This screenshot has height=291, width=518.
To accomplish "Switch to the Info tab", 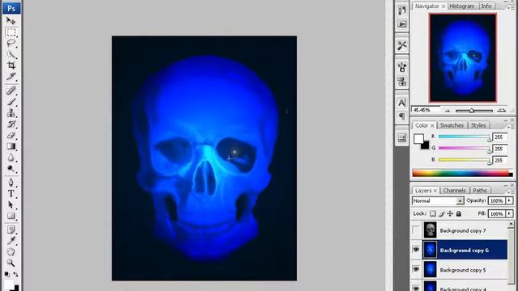I will (486, 6).
